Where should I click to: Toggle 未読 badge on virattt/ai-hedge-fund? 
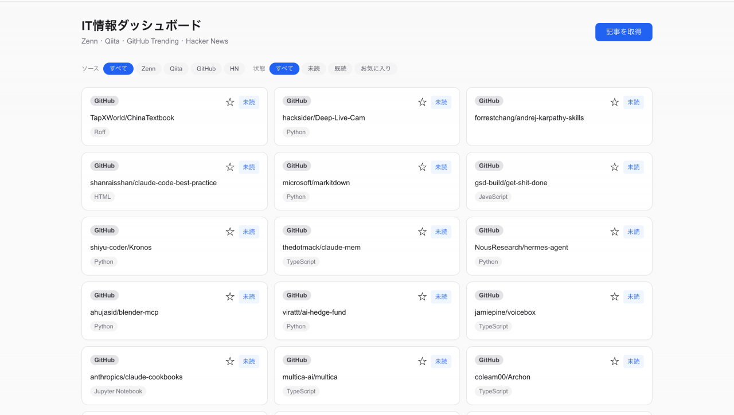[x=441, y=296]
